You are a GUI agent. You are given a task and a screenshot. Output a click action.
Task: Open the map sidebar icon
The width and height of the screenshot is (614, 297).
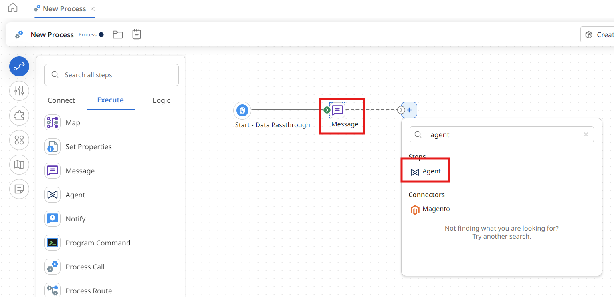[x=19, y=165]
